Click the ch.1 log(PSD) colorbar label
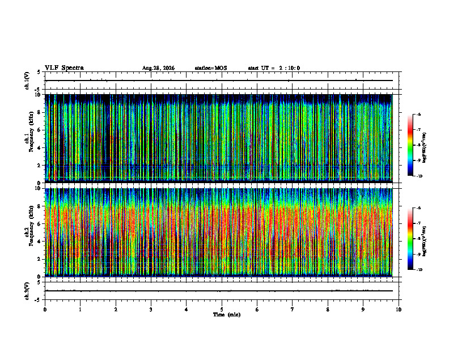Viewport: 449px width, 347px height. 425,148
